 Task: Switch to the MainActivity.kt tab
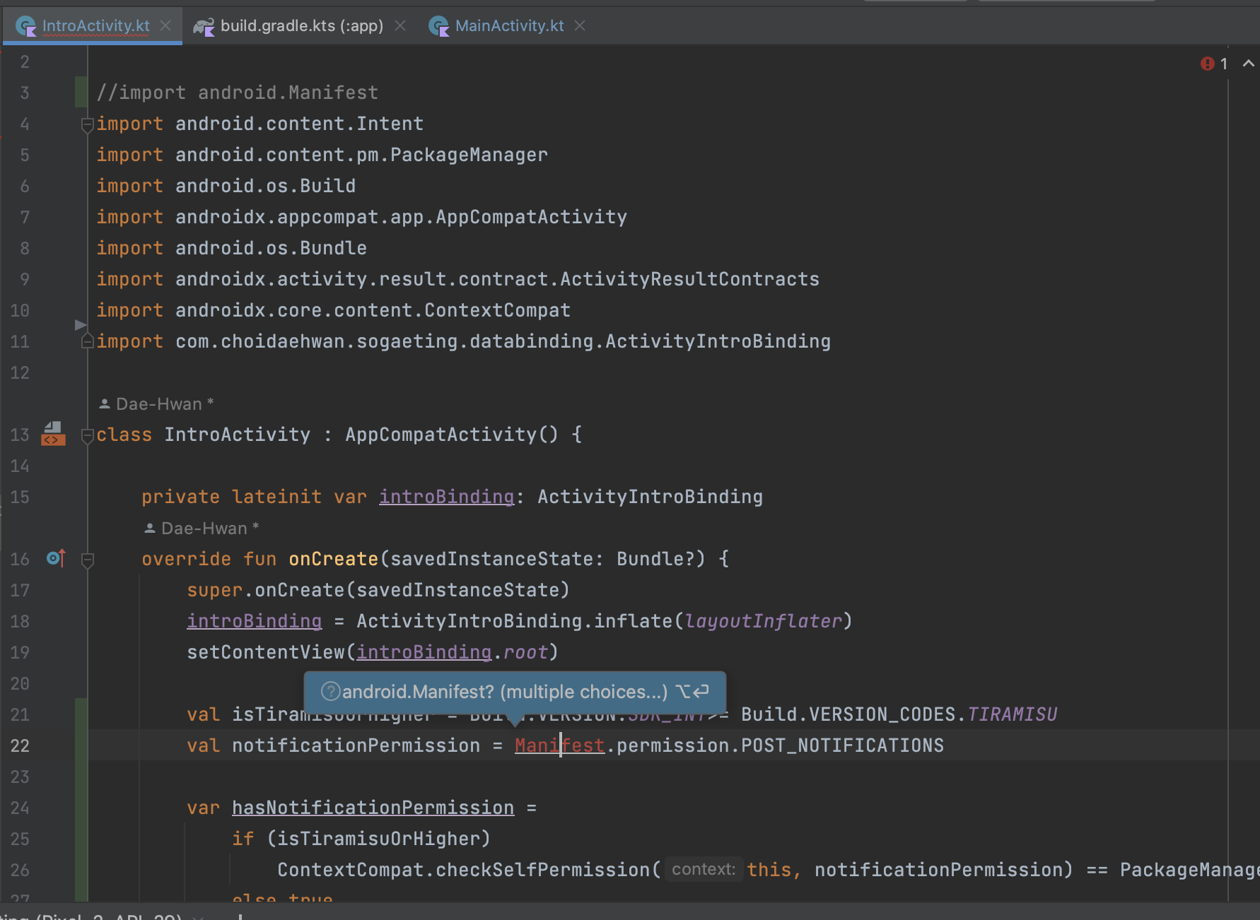(x=509, y=26)
